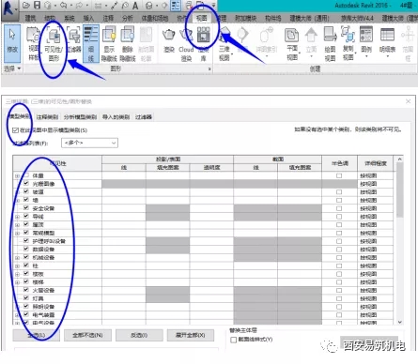Switch to the Annotation Categories (注释类别) tab

[x=47, y=117]
